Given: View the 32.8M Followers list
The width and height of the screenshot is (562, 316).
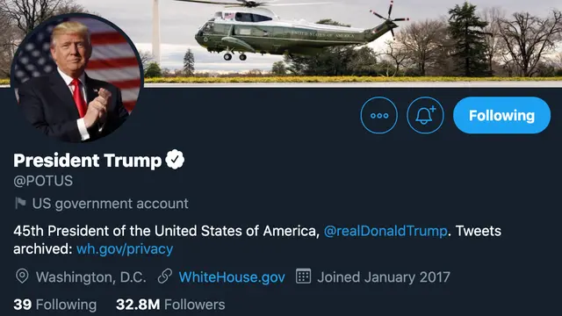Looking at the screenshot, I should coord(170,305).
